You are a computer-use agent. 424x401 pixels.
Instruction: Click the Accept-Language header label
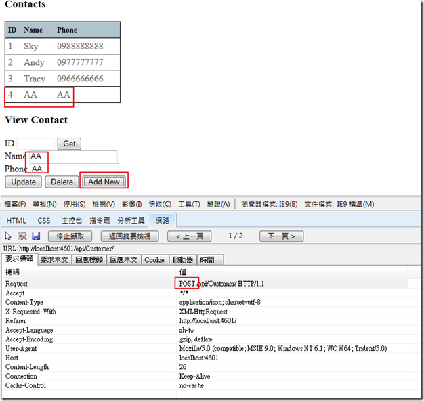coord(29,330)
